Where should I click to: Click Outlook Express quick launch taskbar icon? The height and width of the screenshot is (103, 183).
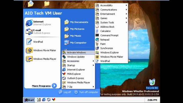point(49,100)
